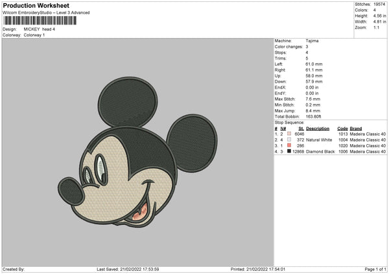Click thread code '1020'
The height and width of the screenshot is (274, 389).
[343, 146]
